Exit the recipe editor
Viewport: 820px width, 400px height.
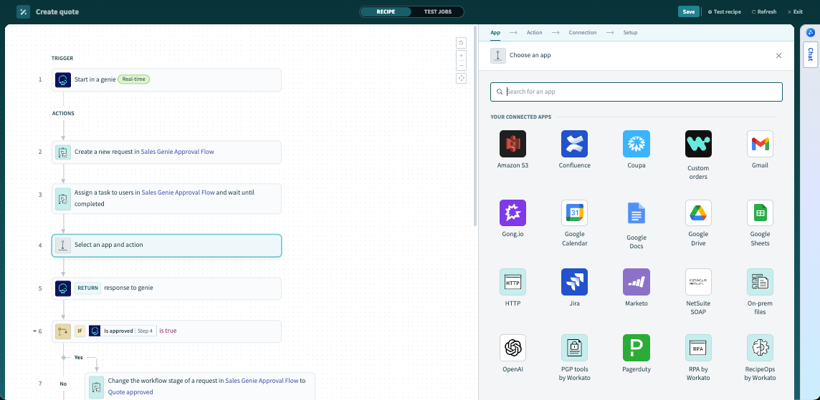tap(794, 11)
